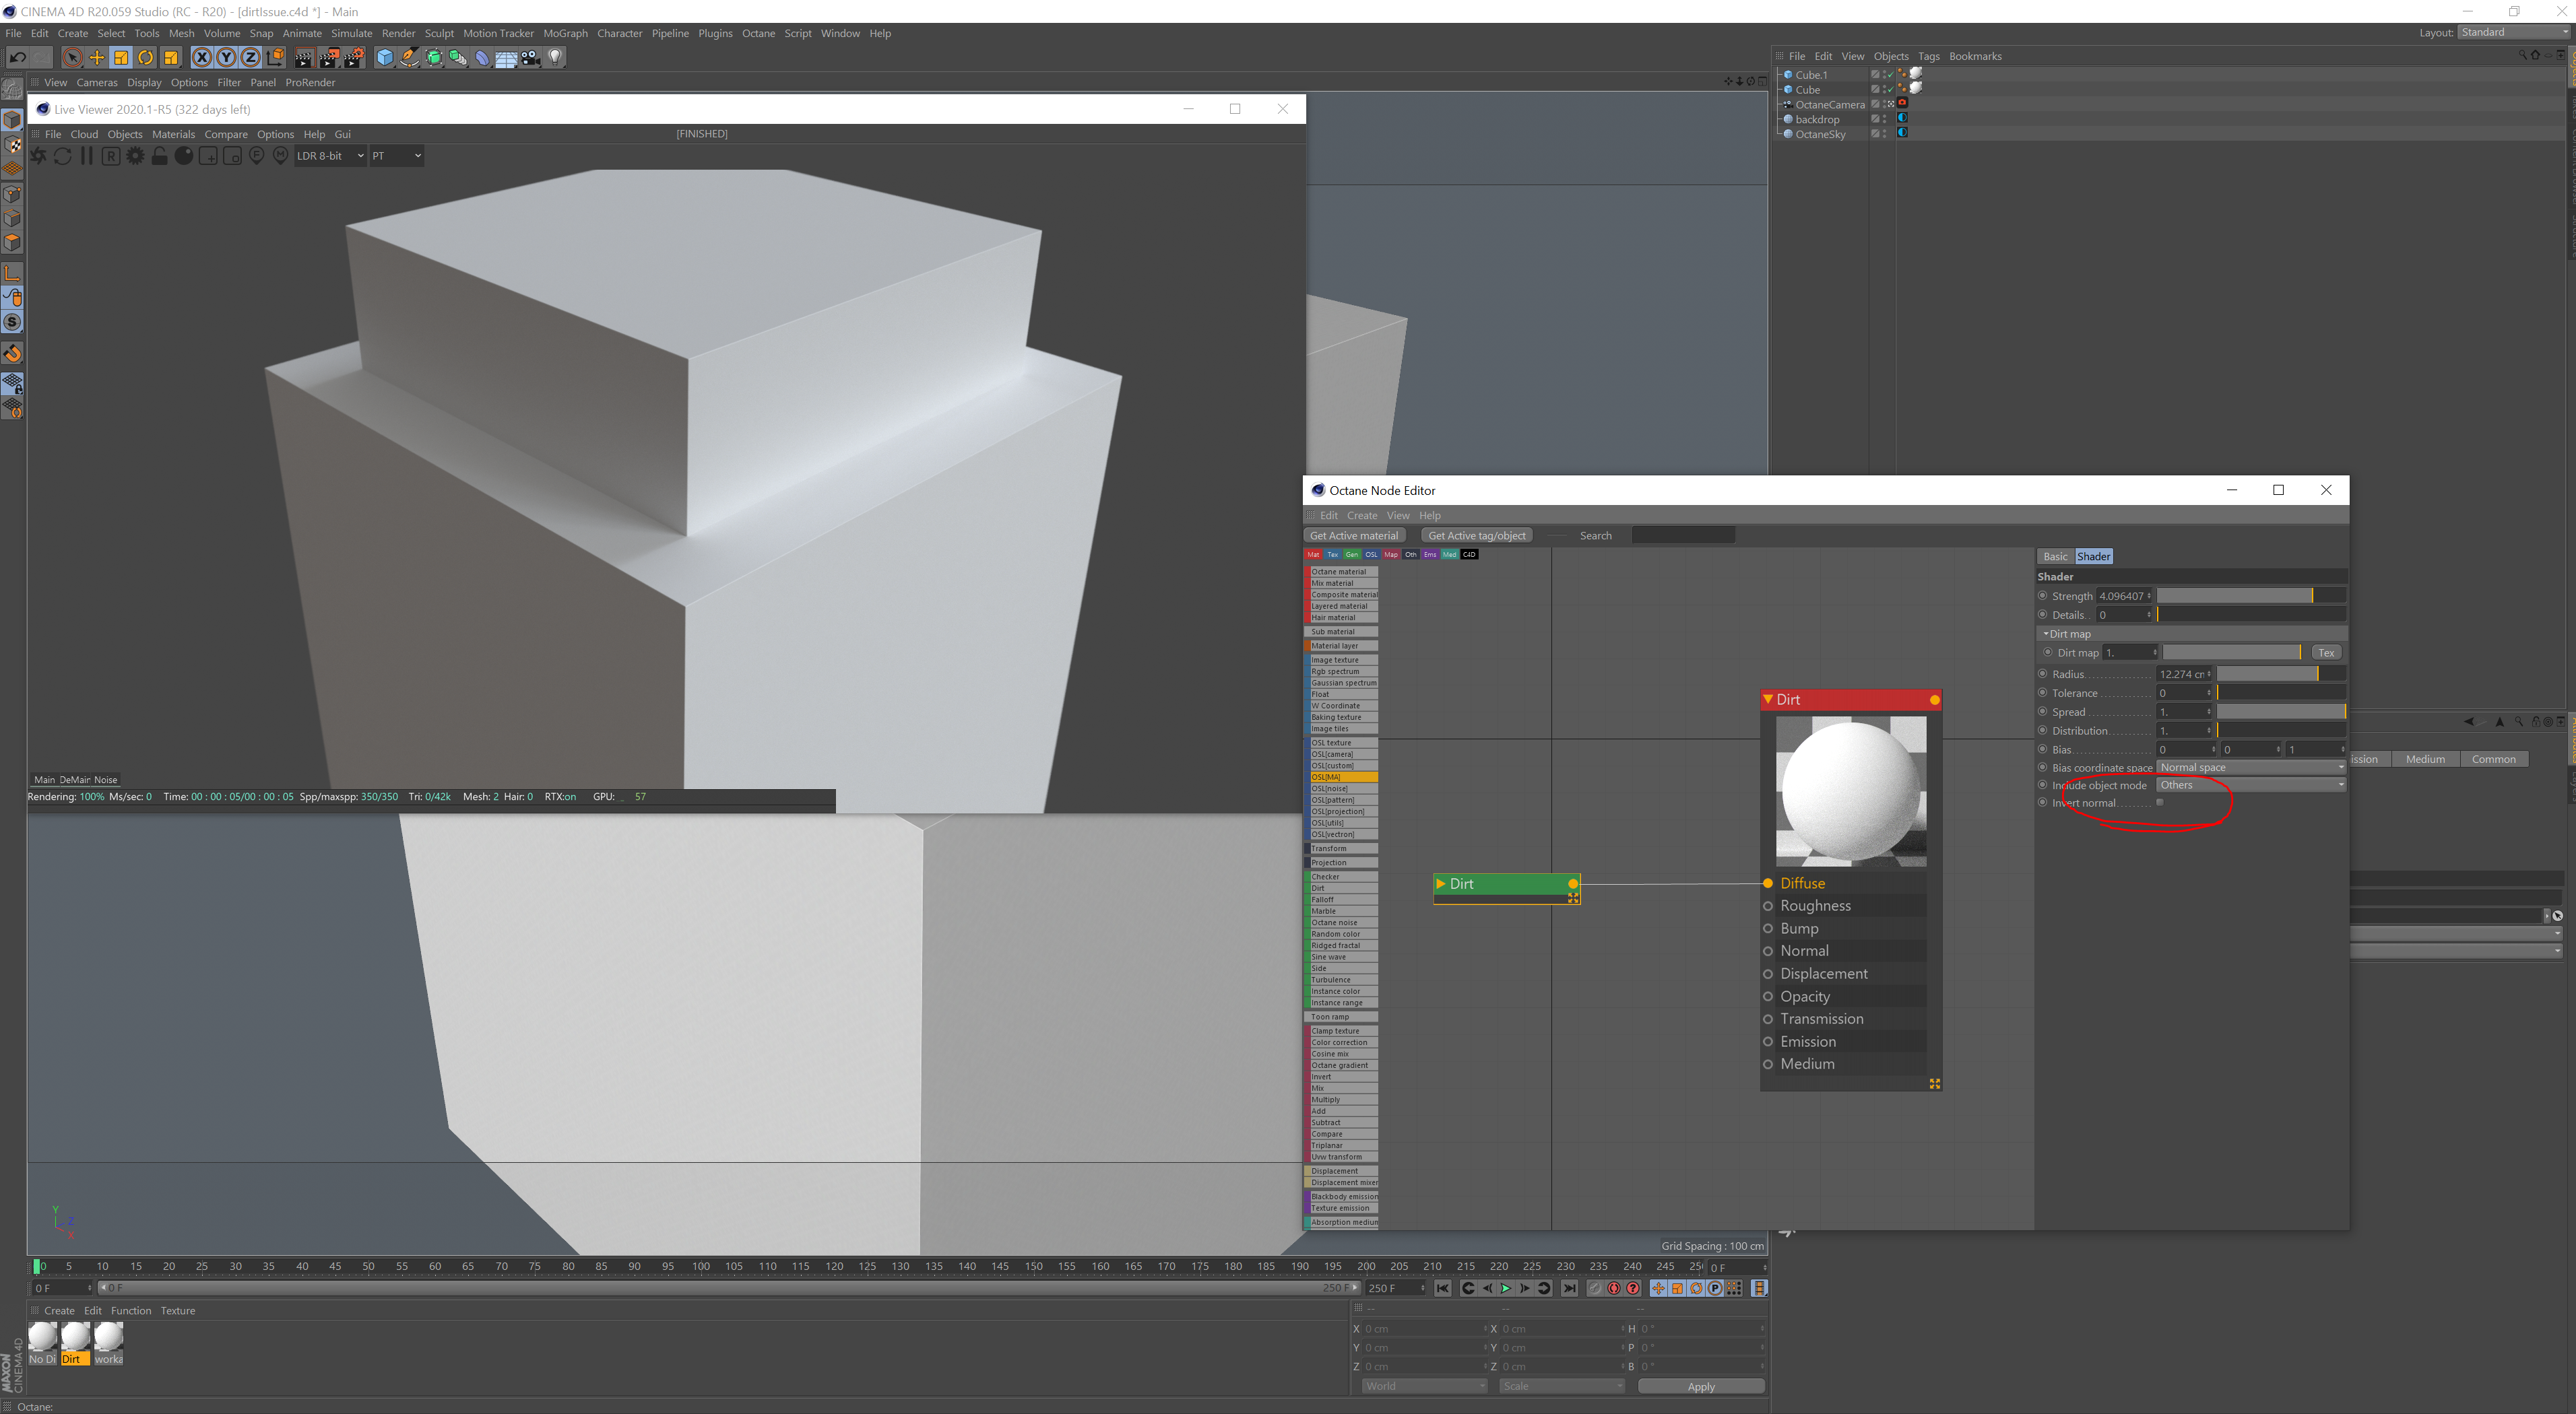
Task: Adjust the Strength slider in Shader
Action: coord(2250,596)
